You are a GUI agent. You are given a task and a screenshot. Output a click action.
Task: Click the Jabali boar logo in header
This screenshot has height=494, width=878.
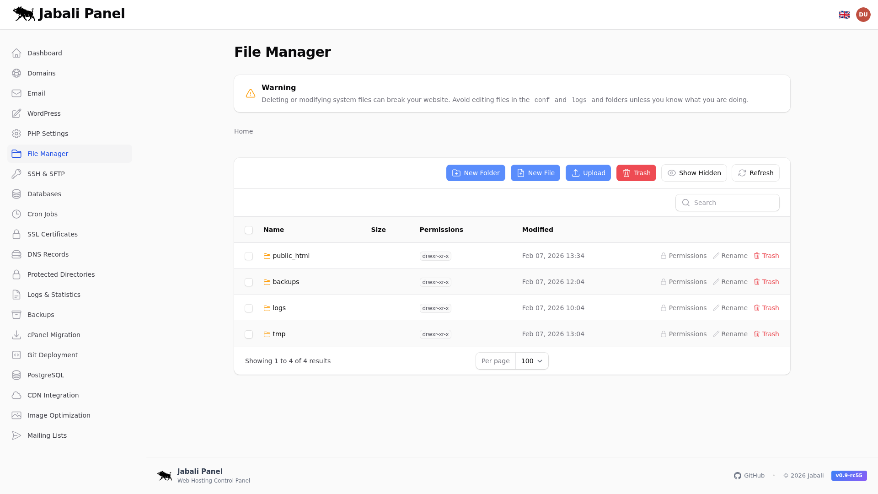point(23,14)
